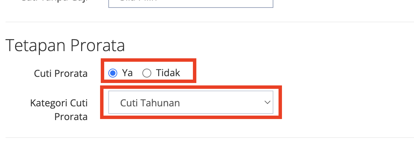Select the Tidak radio button

[147, 73]
